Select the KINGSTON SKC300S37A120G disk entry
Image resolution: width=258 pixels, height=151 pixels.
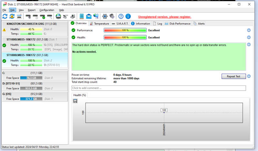[35, 29]
